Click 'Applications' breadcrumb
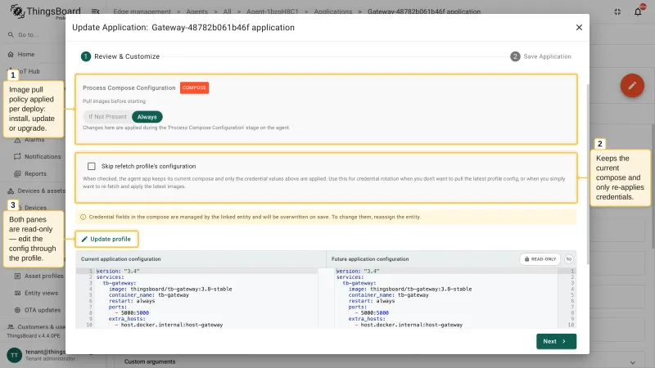655x368 pixels. tap(333, 11)
